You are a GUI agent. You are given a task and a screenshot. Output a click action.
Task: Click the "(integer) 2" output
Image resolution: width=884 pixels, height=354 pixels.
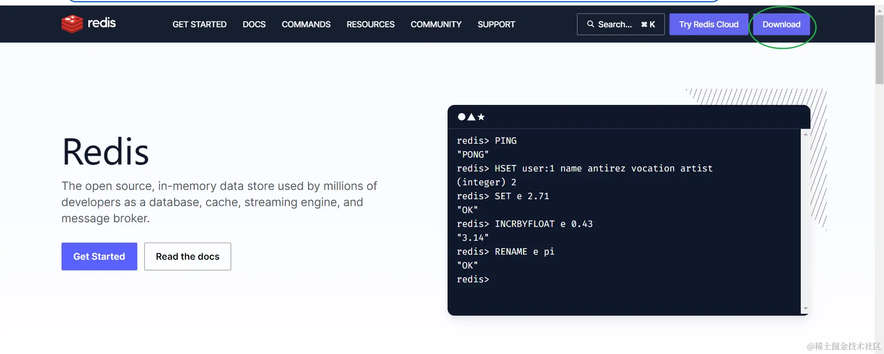(x=486, y=182)
